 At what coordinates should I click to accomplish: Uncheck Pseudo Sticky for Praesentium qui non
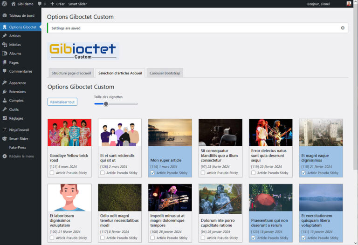[253, 238]
